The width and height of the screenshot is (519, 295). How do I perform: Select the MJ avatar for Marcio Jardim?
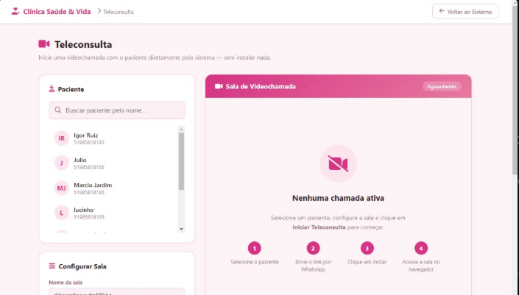point(62,188)
